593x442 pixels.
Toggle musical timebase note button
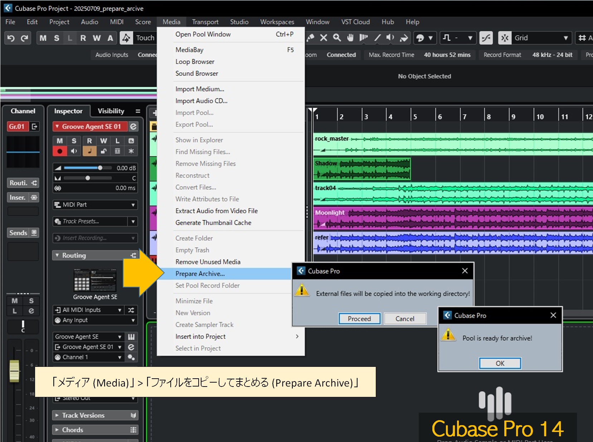click(89, 151)
